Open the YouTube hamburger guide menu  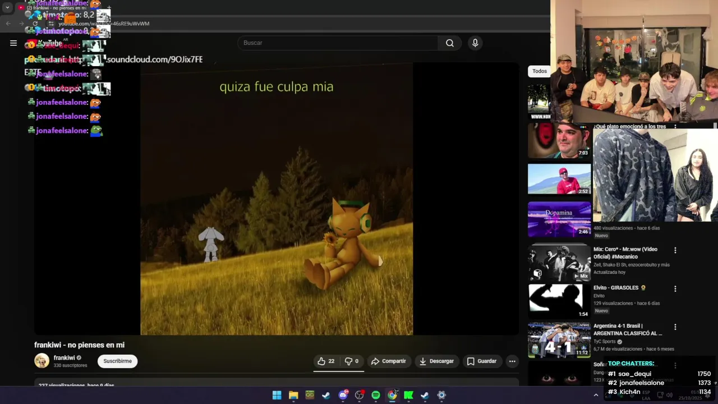[13, 43]
